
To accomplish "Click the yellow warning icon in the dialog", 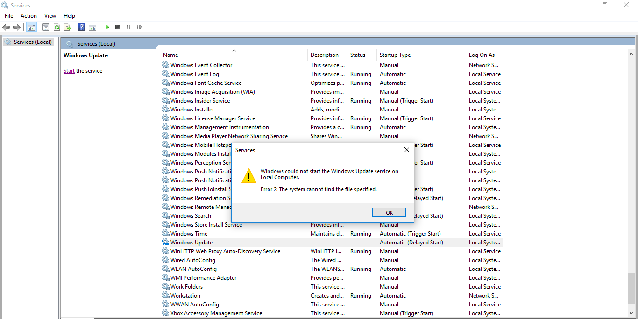I will click(249, 176).
